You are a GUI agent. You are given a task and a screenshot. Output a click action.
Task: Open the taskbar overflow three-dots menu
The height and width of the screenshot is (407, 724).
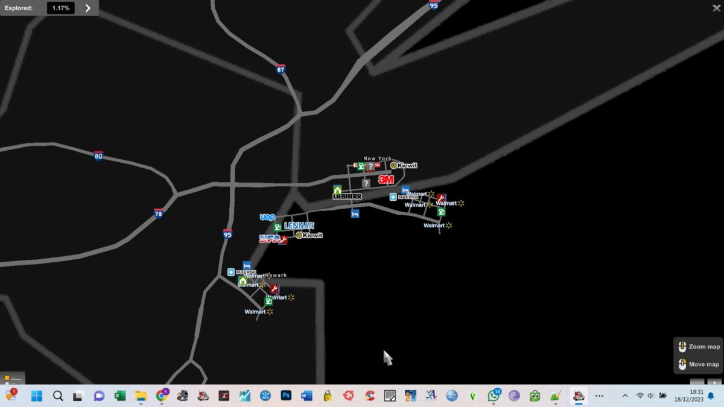599,396
